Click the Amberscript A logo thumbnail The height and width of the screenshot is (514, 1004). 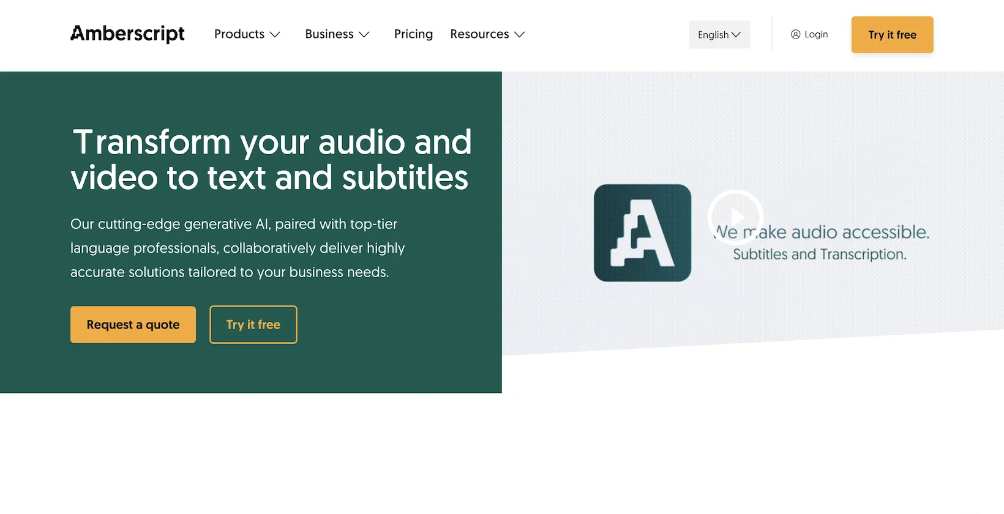(x=642, y=233)
